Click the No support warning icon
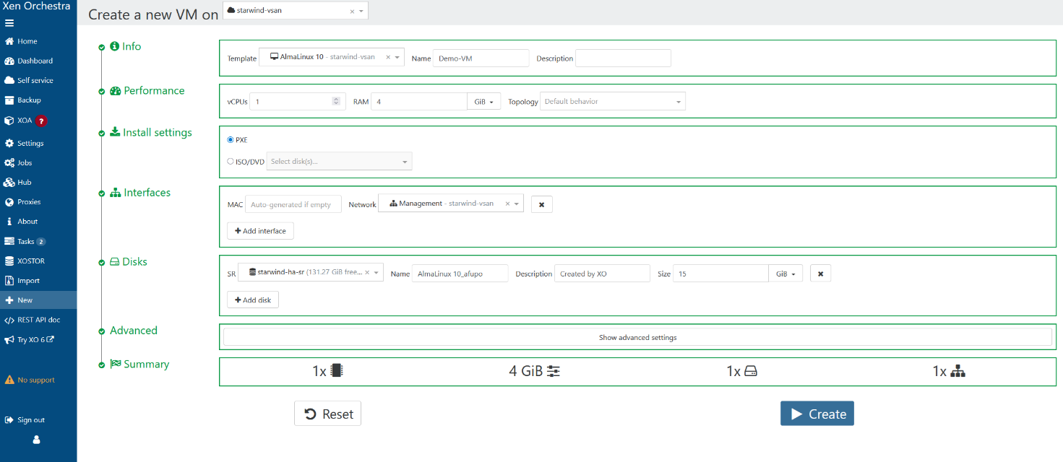 (9, 380)
